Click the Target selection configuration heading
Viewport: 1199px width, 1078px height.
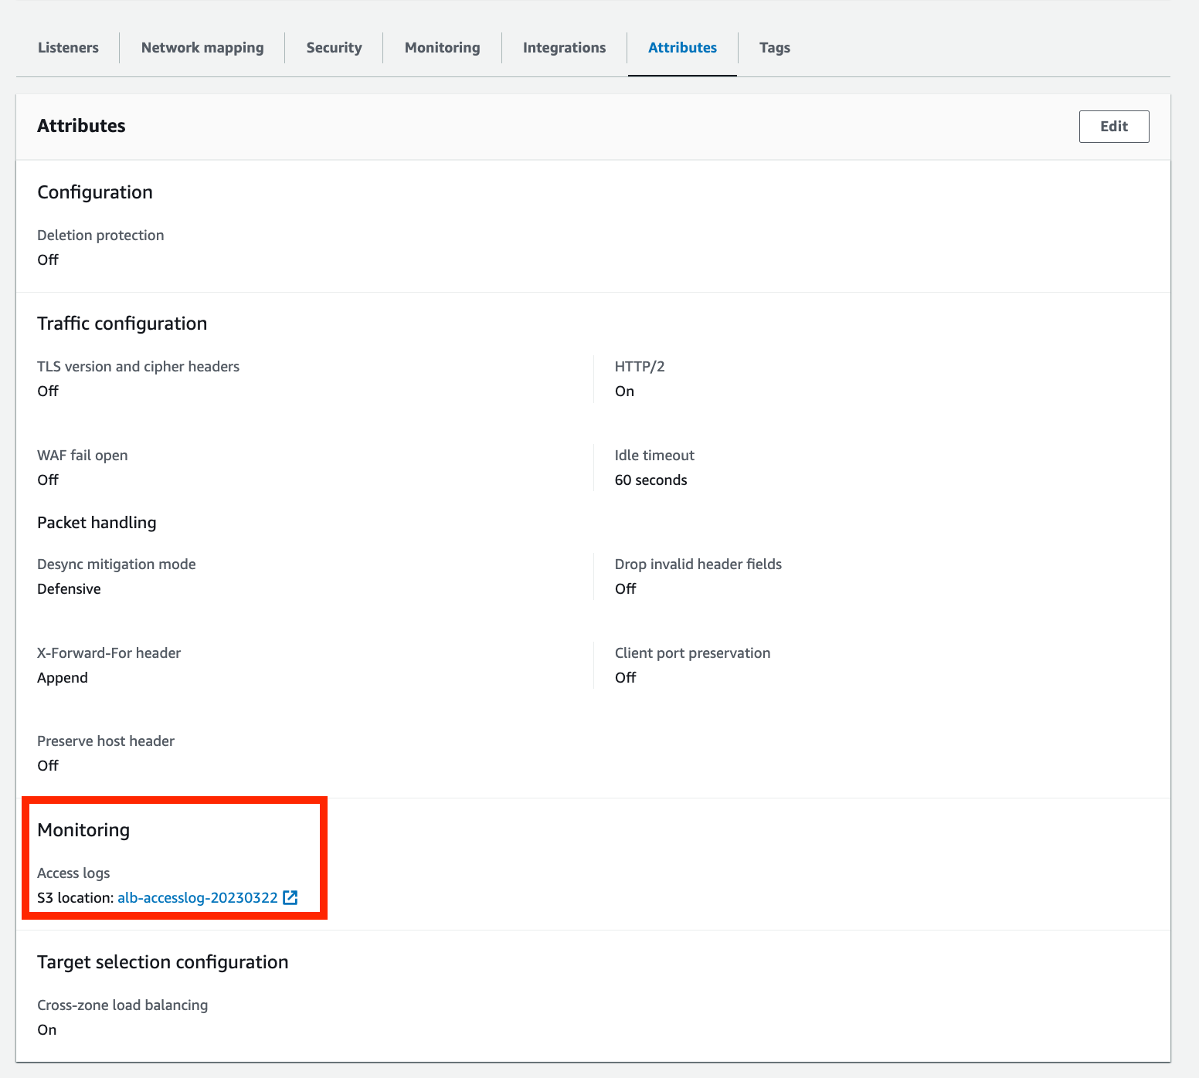(162, 961)
